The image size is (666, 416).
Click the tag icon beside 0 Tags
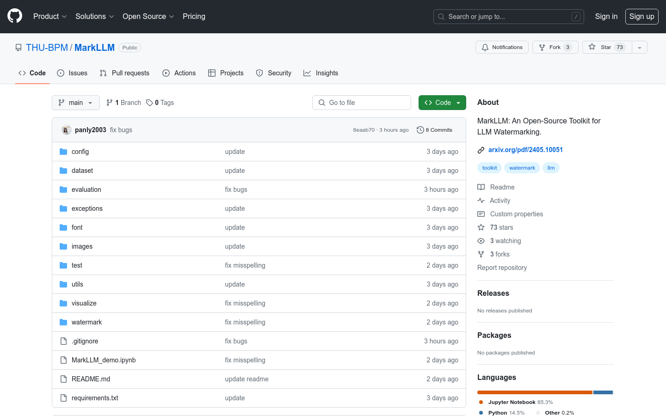pyautogui.click(x=149, y=103)
